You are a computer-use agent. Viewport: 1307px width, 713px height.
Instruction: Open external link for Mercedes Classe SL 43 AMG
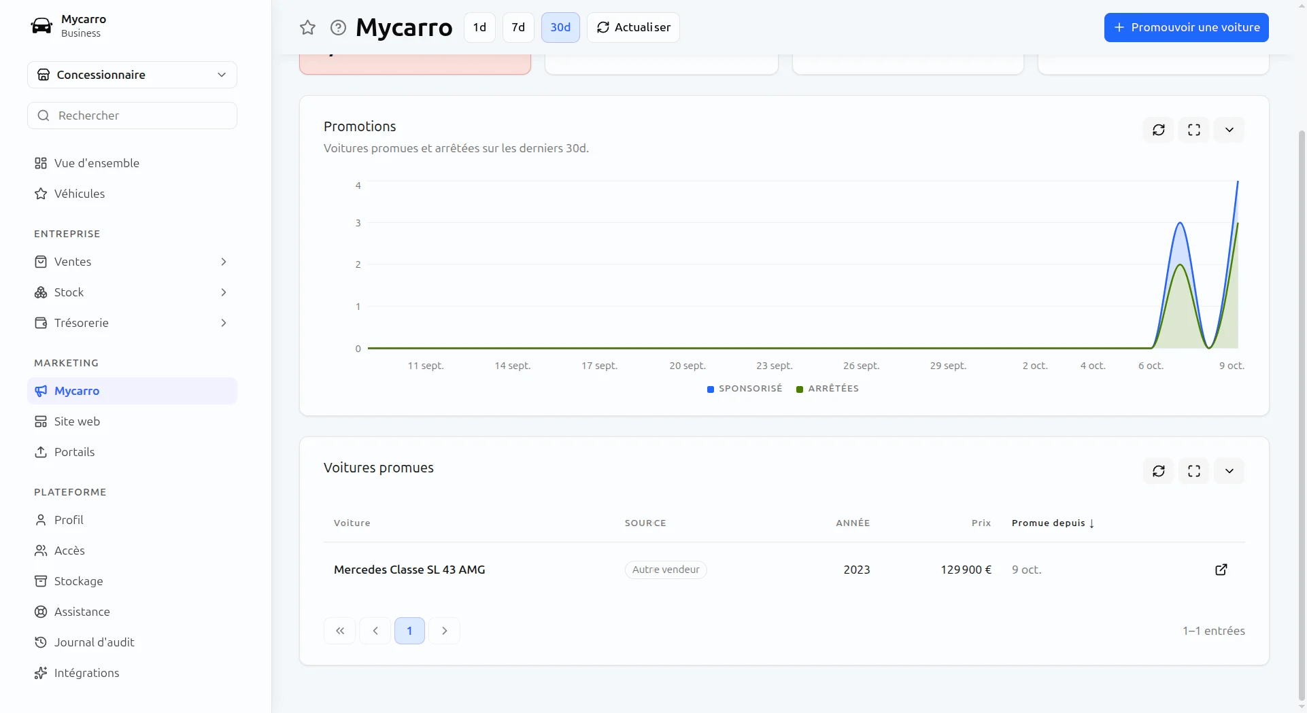(x=1221, y=570)
